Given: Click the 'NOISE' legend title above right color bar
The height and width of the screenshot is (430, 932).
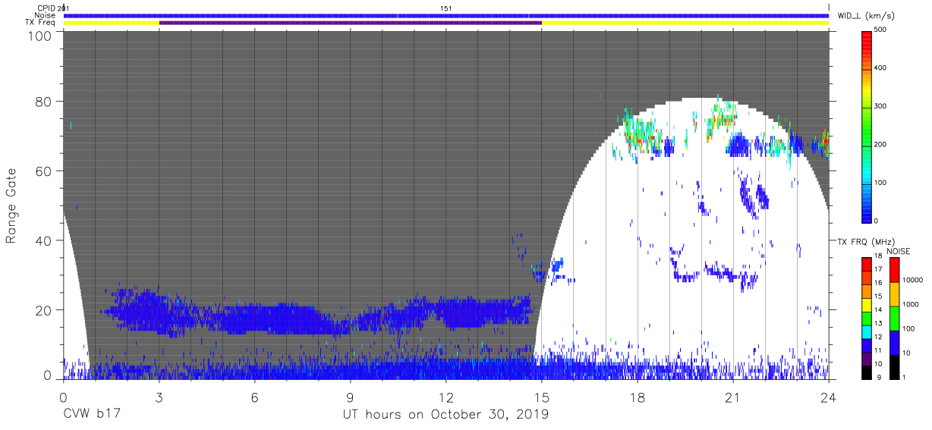Looking at the screenshot, I should (x=900, y=251).
